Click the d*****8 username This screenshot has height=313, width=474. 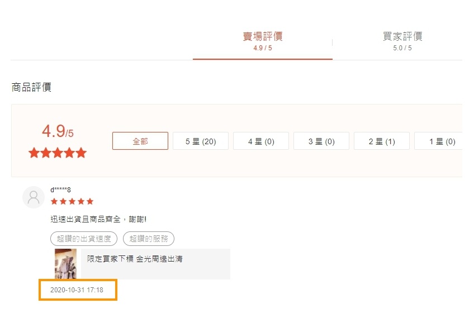coord(60,190)
